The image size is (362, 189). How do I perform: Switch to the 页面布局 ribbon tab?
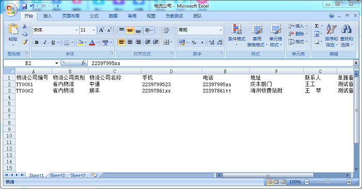71,16
